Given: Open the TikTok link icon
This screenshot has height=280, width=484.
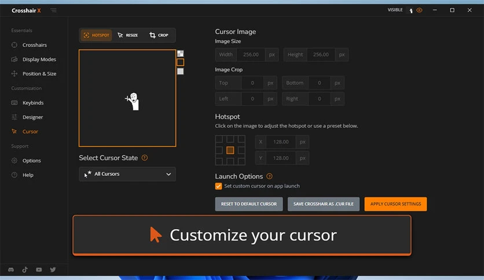Looking at the screenshot, I should pyautogui.click(x=25, y=270).
